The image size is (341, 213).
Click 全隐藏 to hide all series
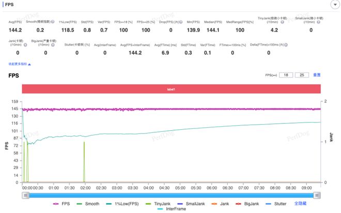coord(301,204)
